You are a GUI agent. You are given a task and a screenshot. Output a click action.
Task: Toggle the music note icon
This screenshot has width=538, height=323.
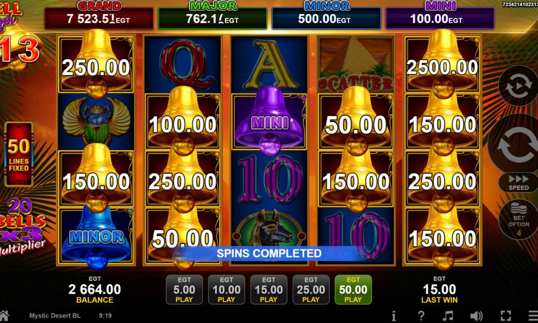coord(448,315)
